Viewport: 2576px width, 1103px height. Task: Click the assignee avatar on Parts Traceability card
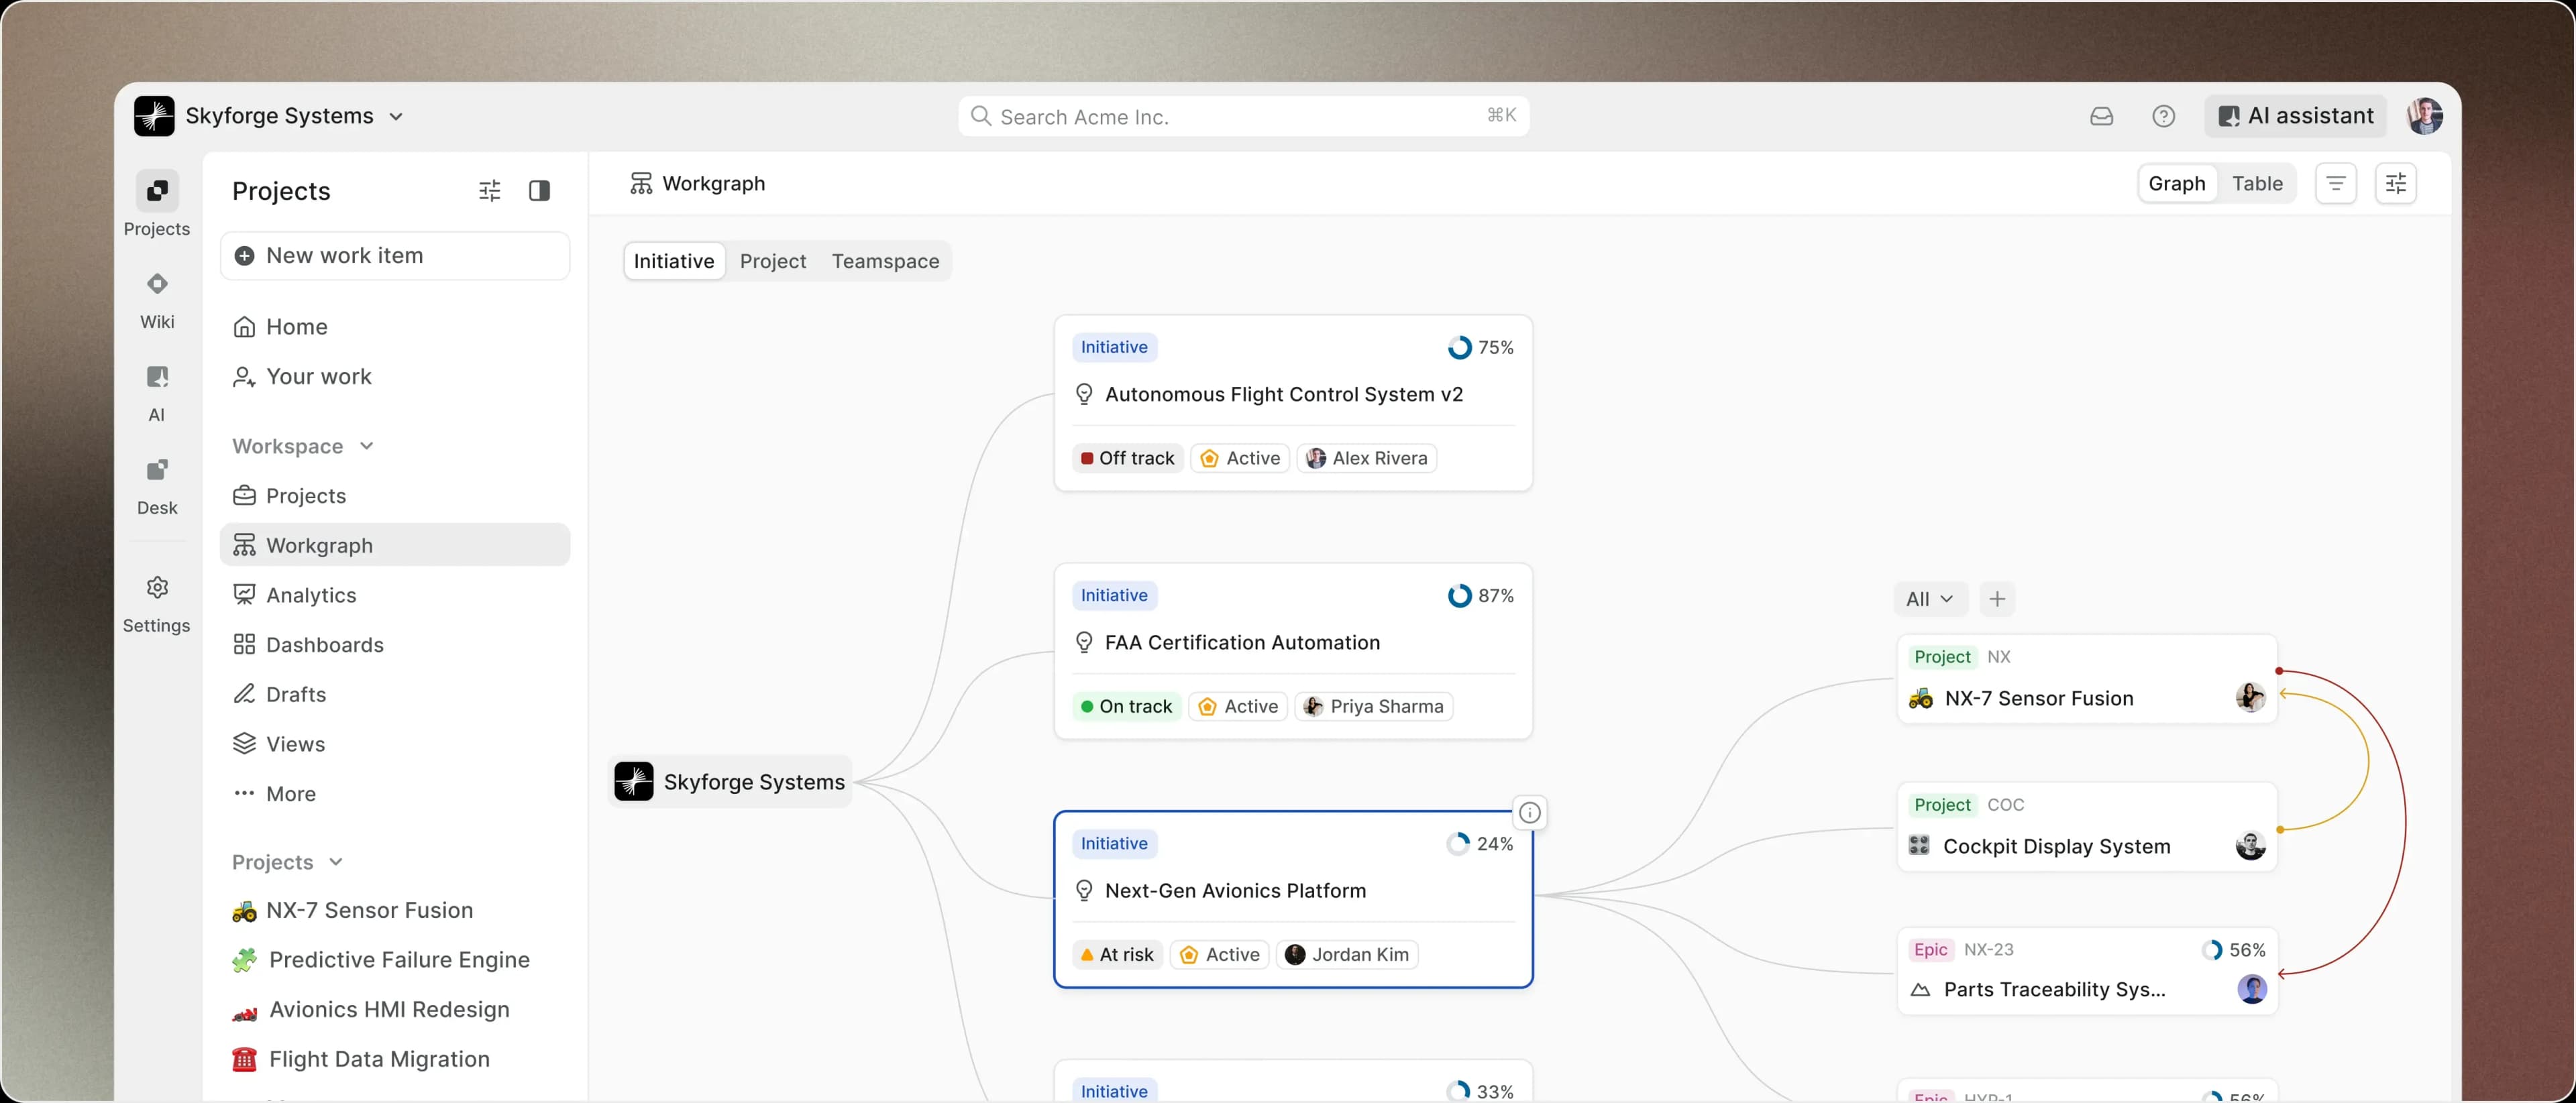pyautogui.click(x=2251, y=989)
